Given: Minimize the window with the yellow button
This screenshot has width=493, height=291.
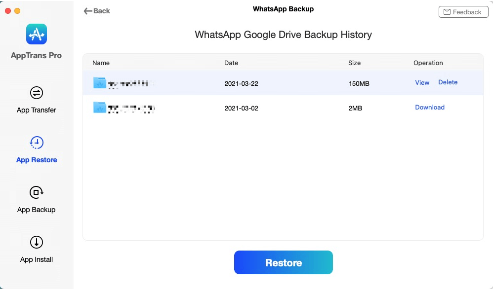Looking at the screenshot, I should (18, 11).
